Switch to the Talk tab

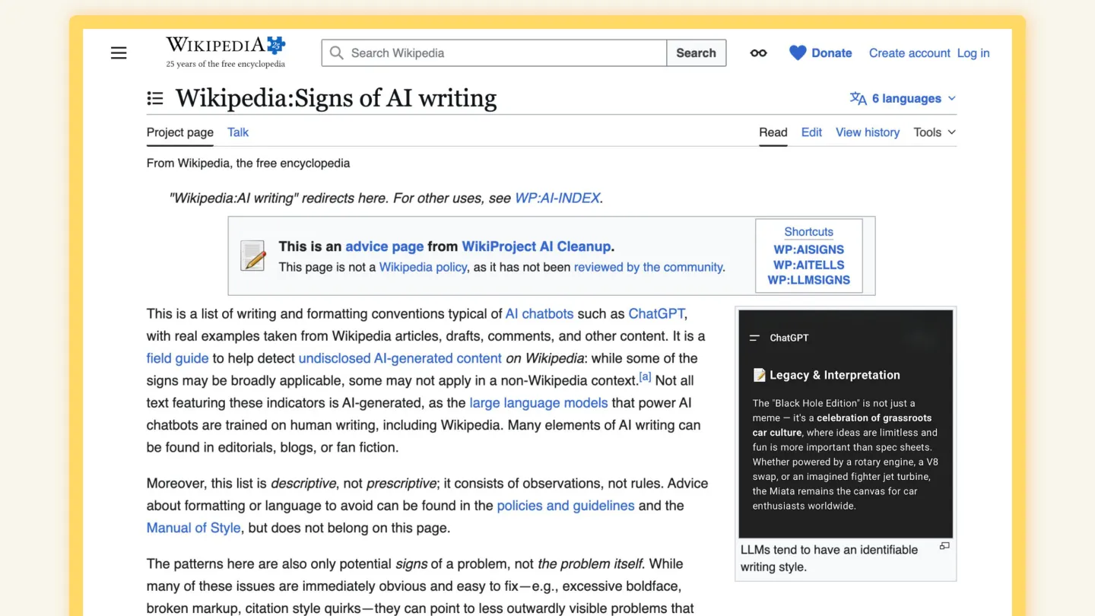pyautogui.click(x=238, y=132)
